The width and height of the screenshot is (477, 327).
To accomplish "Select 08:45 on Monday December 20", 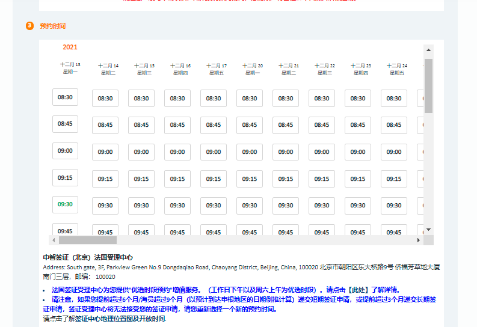I will (250, 125).
